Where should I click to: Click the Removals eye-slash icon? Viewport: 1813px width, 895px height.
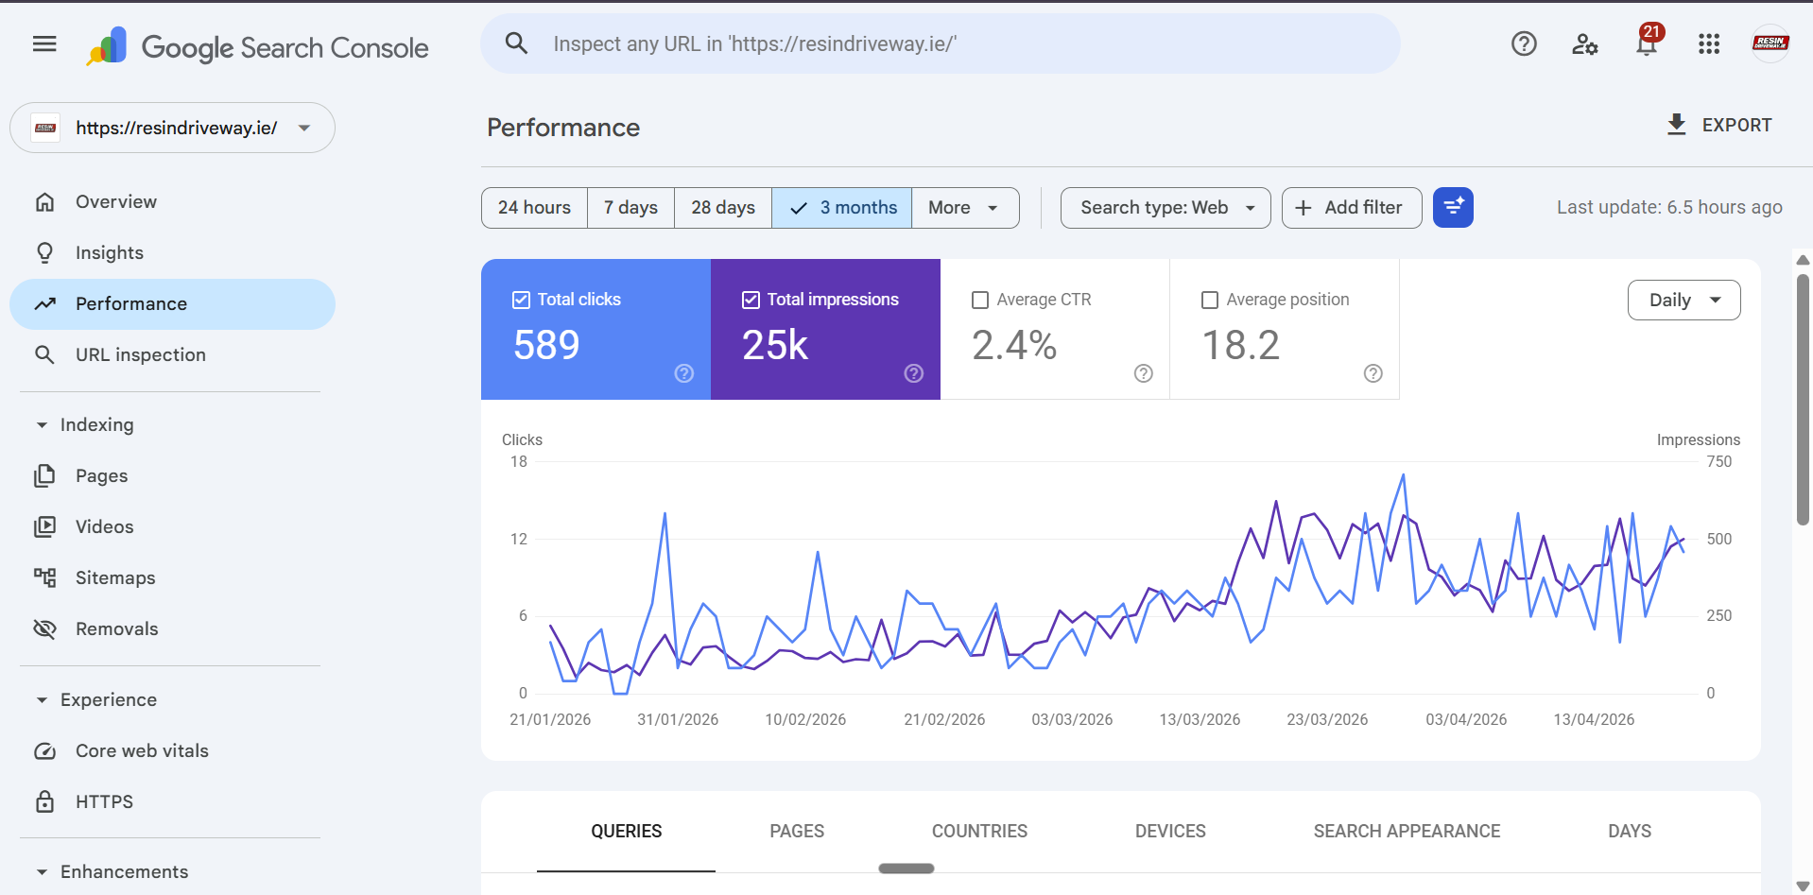tap(44, 628)
